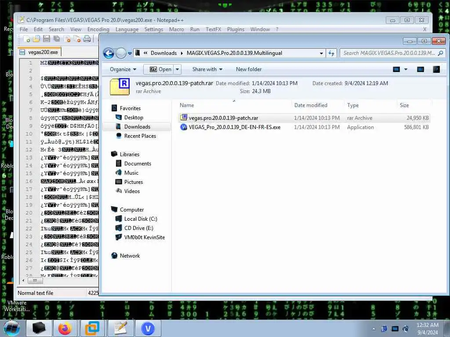The image size is (450, 337).
Task: Click Downloads in the address breadcrumb
Action: (163, 53)
